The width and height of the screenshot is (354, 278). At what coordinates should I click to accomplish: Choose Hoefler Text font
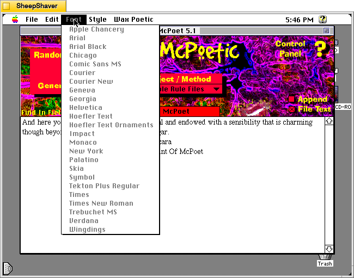(x=111, y=116)
